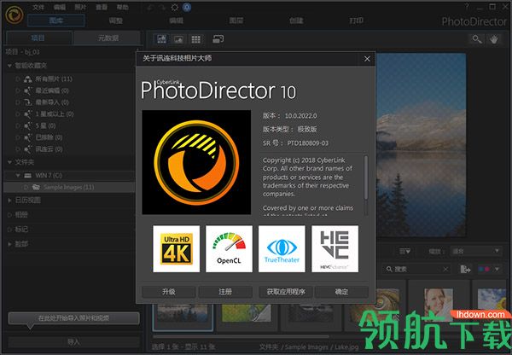This screenshot has height=355, width=512.
Task: Click the 升级 button
Action: click(x=169, y=292)
